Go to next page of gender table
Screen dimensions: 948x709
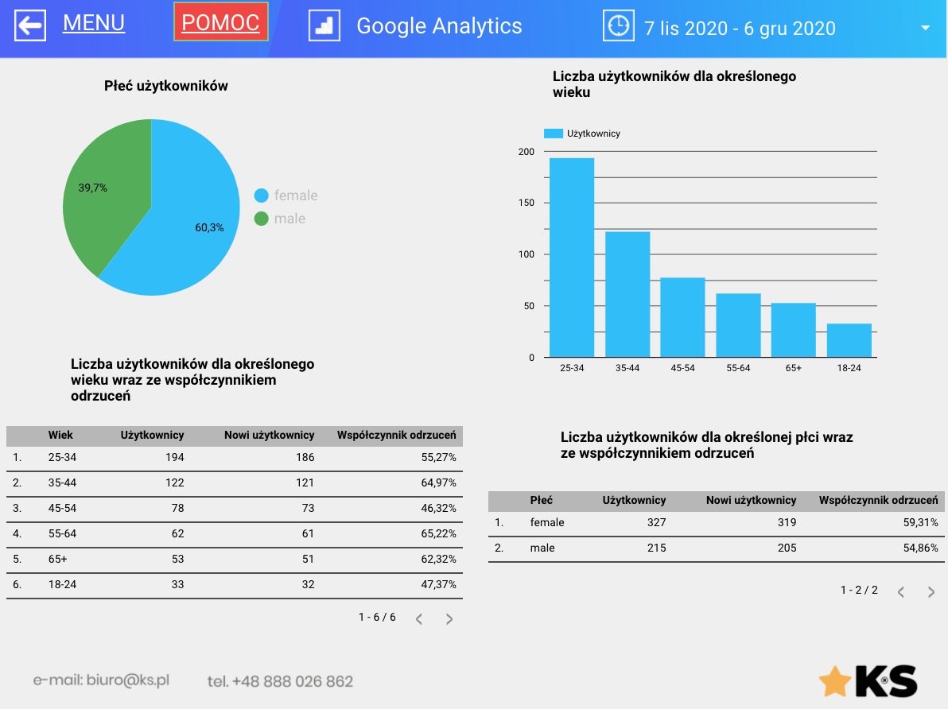[931, 592]
